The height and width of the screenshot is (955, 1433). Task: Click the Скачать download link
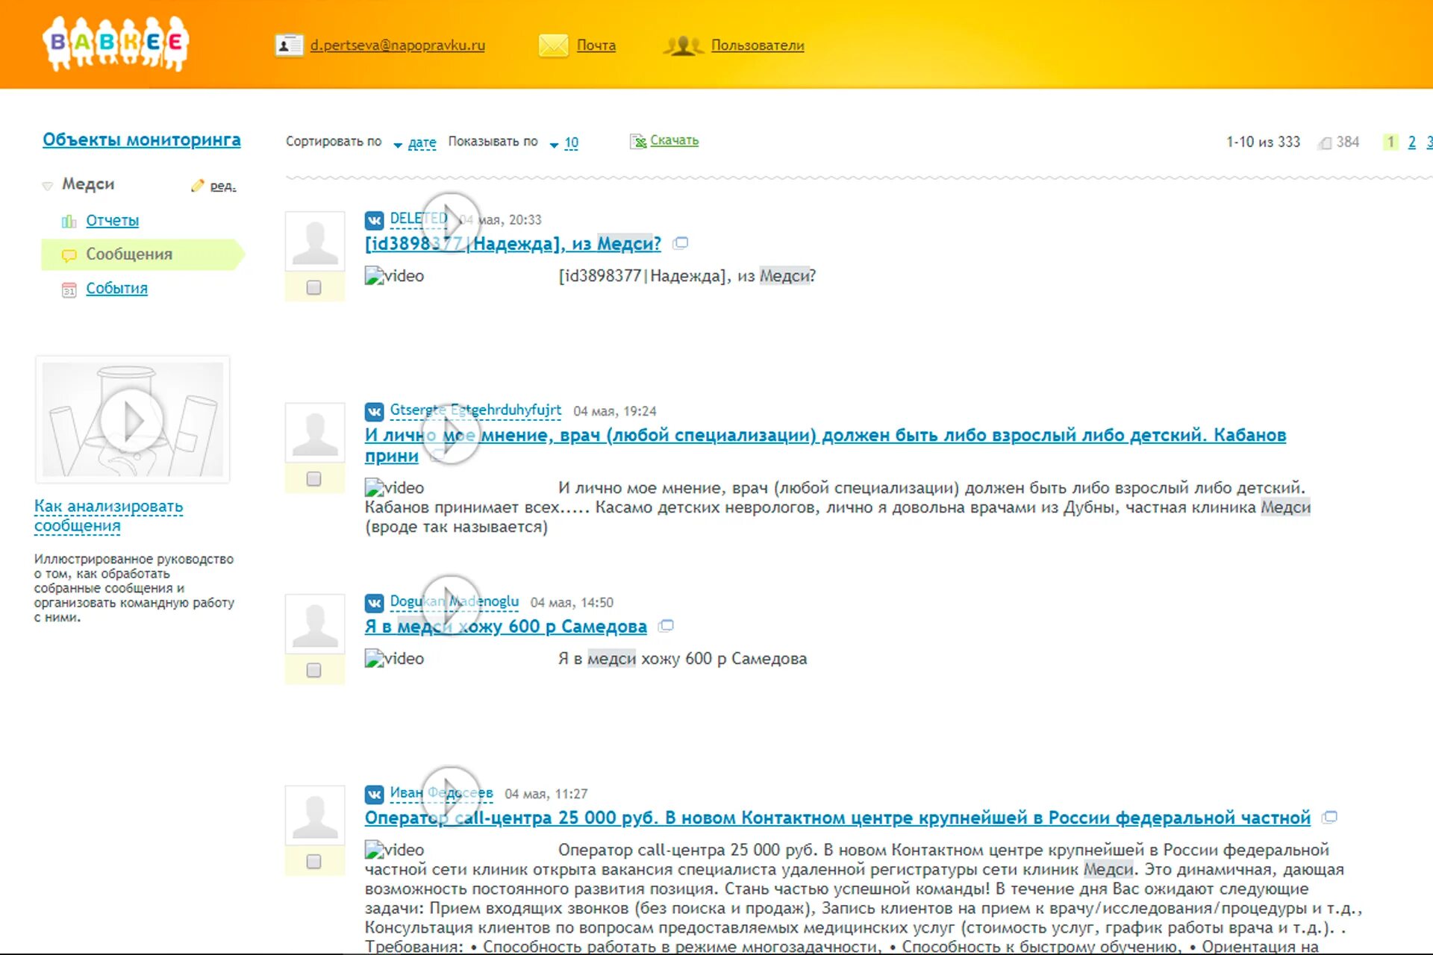674,140
